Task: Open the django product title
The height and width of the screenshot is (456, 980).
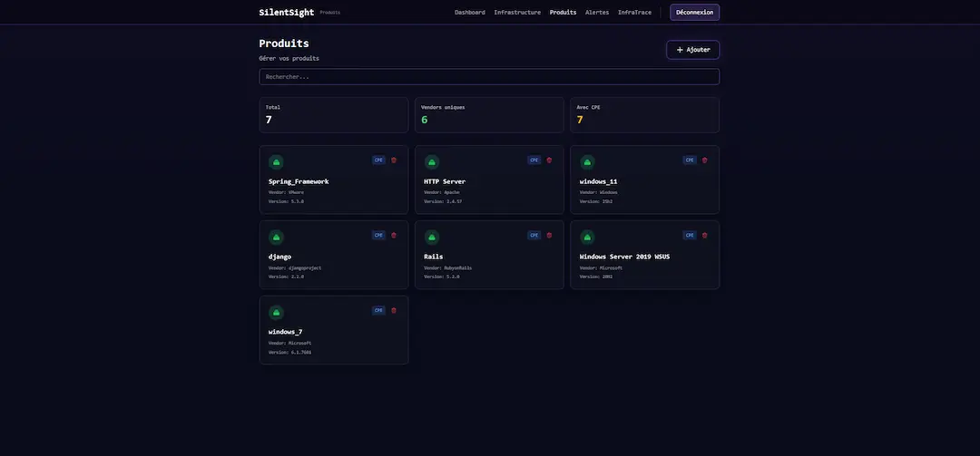Action: click(x=280, y=257)
